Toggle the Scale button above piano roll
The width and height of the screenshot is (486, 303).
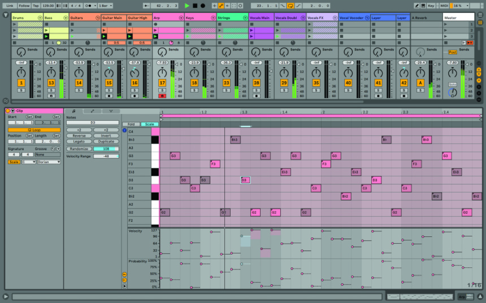pyautogui.click(x=149, y=124)
